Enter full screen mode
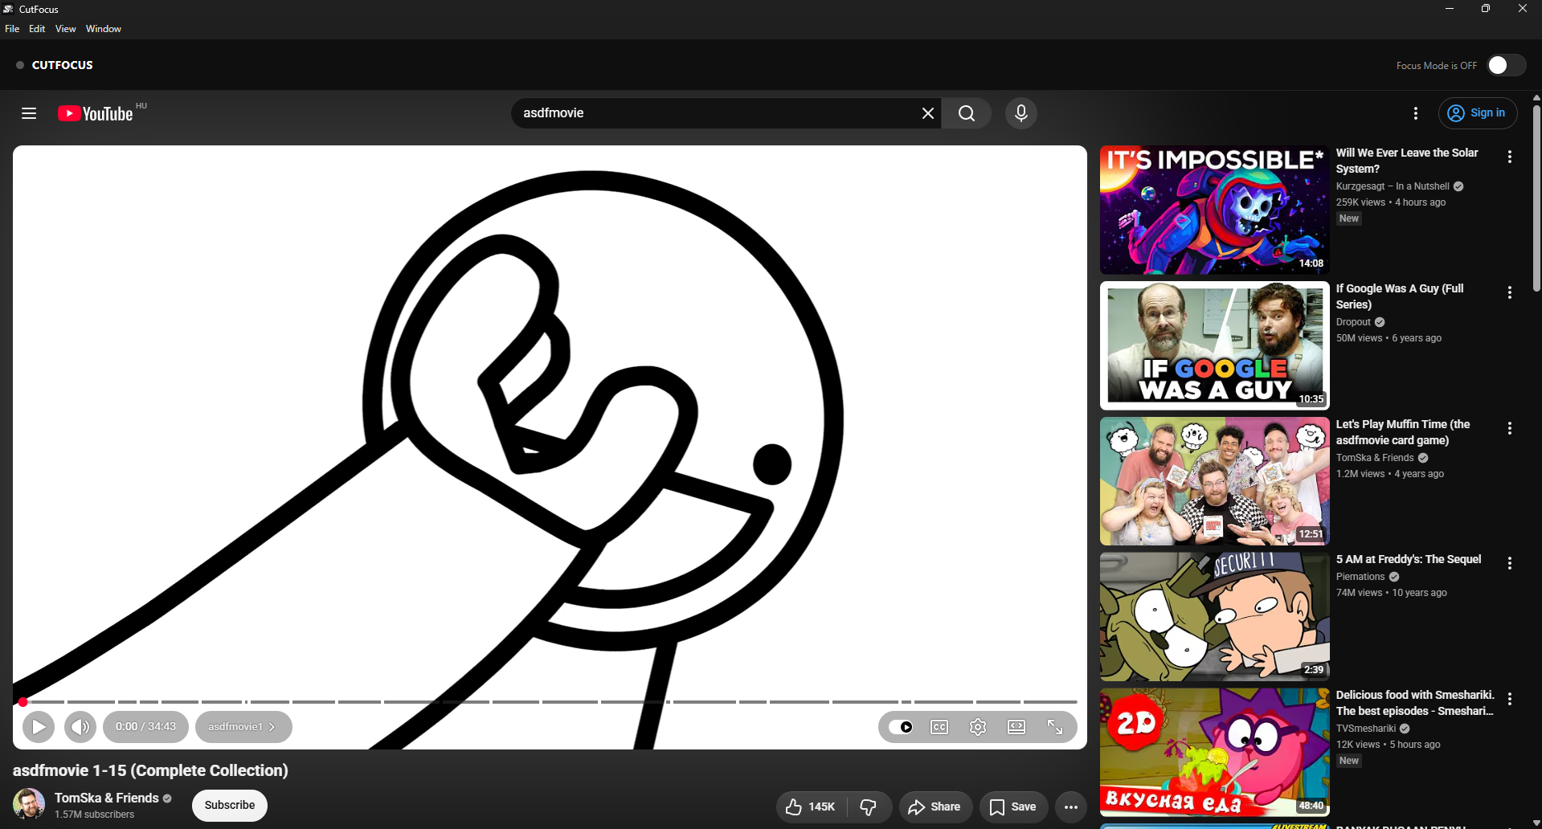 coord(1055,727)
